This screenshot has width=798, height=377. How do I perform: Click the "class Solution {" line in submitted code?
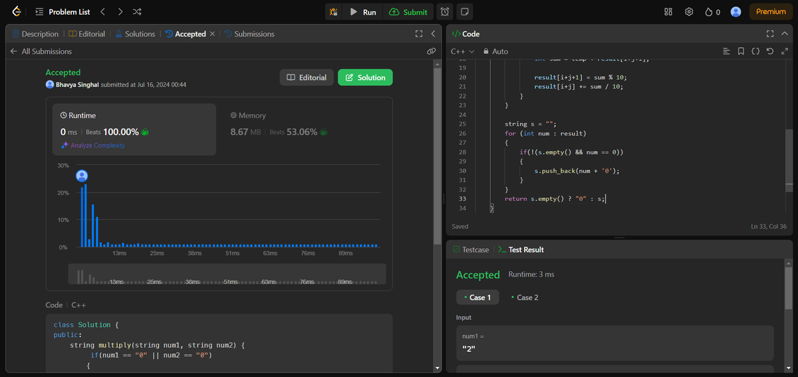[85, 325]
